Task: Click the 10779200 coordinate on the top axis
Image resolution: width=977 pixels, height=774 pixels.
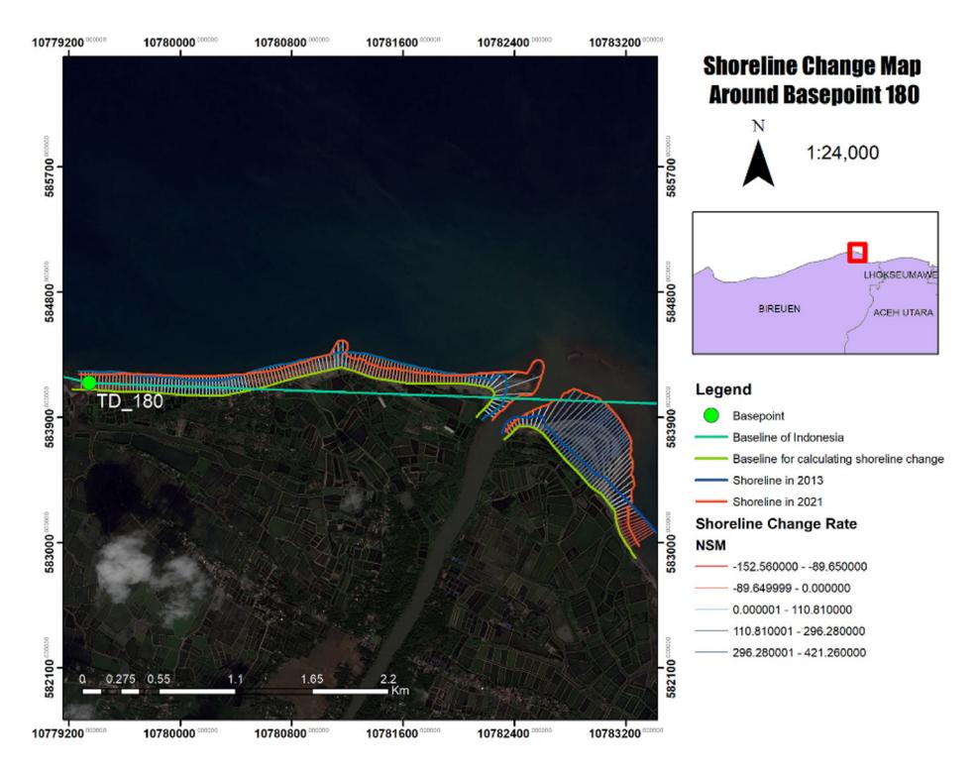Action: 57,43
